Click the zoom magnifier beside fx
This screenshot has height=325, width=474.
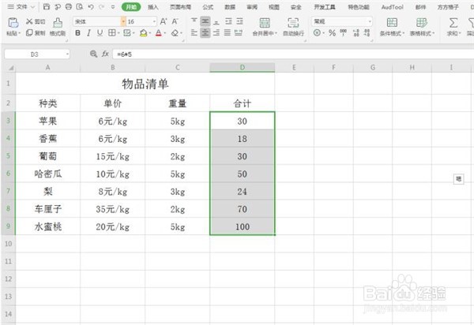point(93,54)
